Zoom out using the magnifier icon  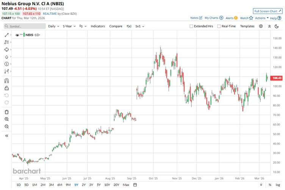coord(6,126)
